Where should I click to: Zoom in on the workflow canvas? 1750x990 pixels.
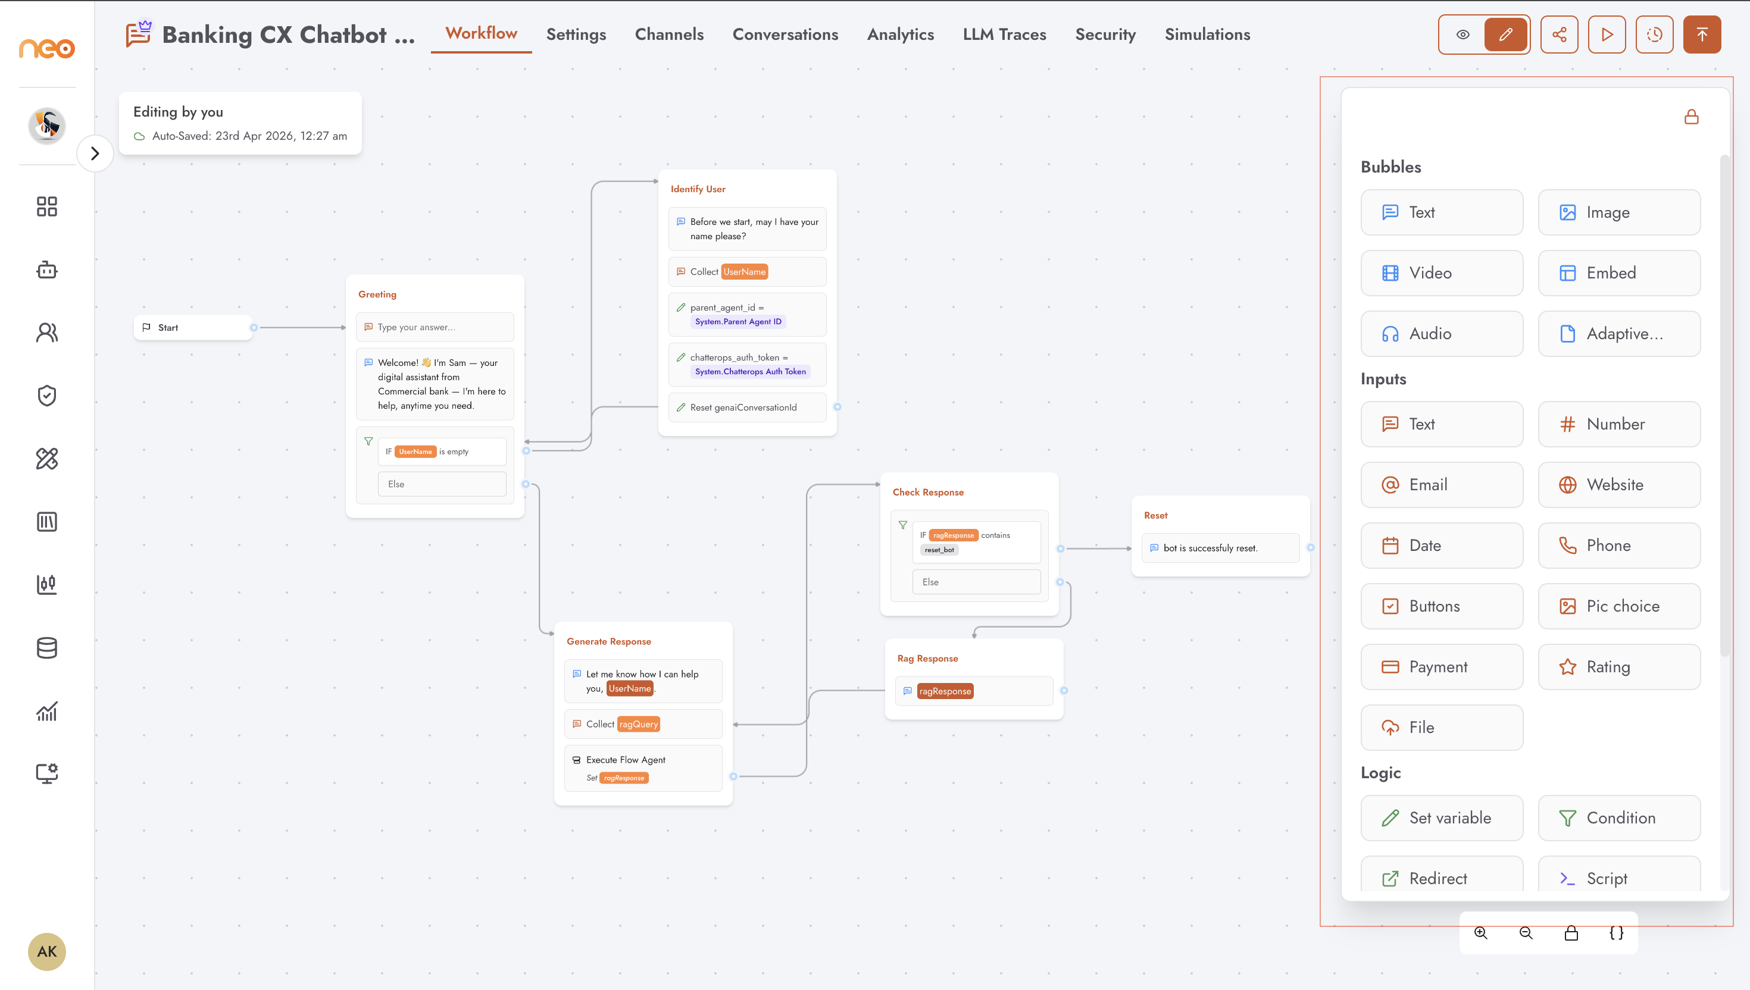(x=1481, y=933)
